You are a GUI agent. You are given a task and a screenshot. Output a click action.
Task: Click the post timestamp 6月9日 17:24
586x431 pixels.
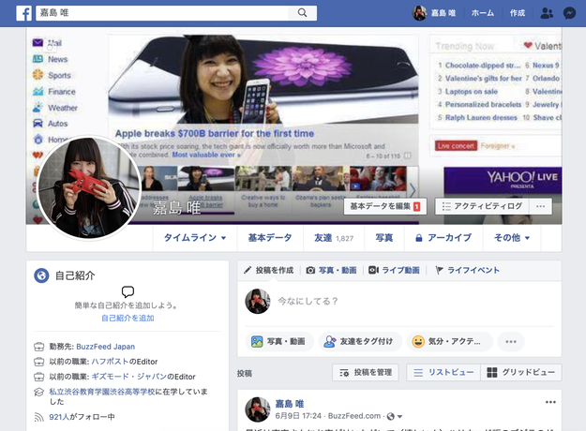coord(298,416)
